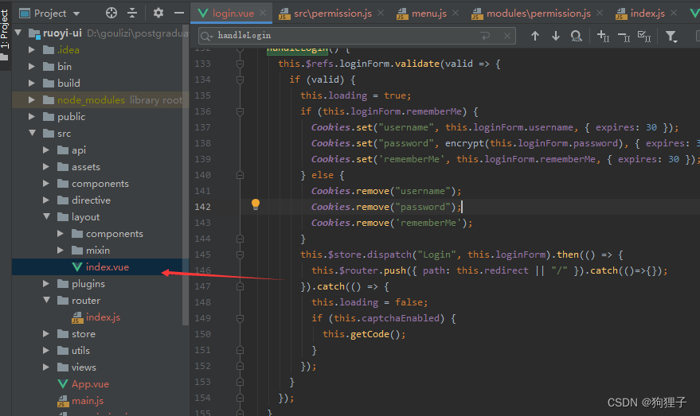Collapse the src folder arrow
This screenshot has width=700, height=416.
32,133
